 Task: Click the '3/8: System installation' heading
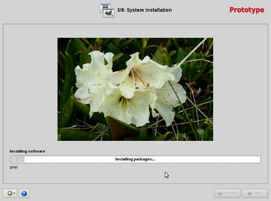(x=145, y=10)
